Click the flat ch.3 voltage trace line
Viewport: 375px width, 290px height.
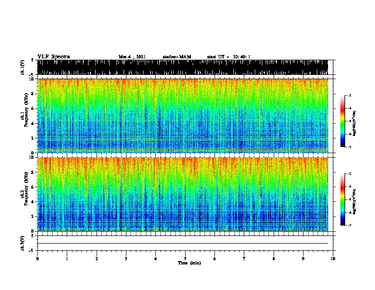(x=183, y=244)
